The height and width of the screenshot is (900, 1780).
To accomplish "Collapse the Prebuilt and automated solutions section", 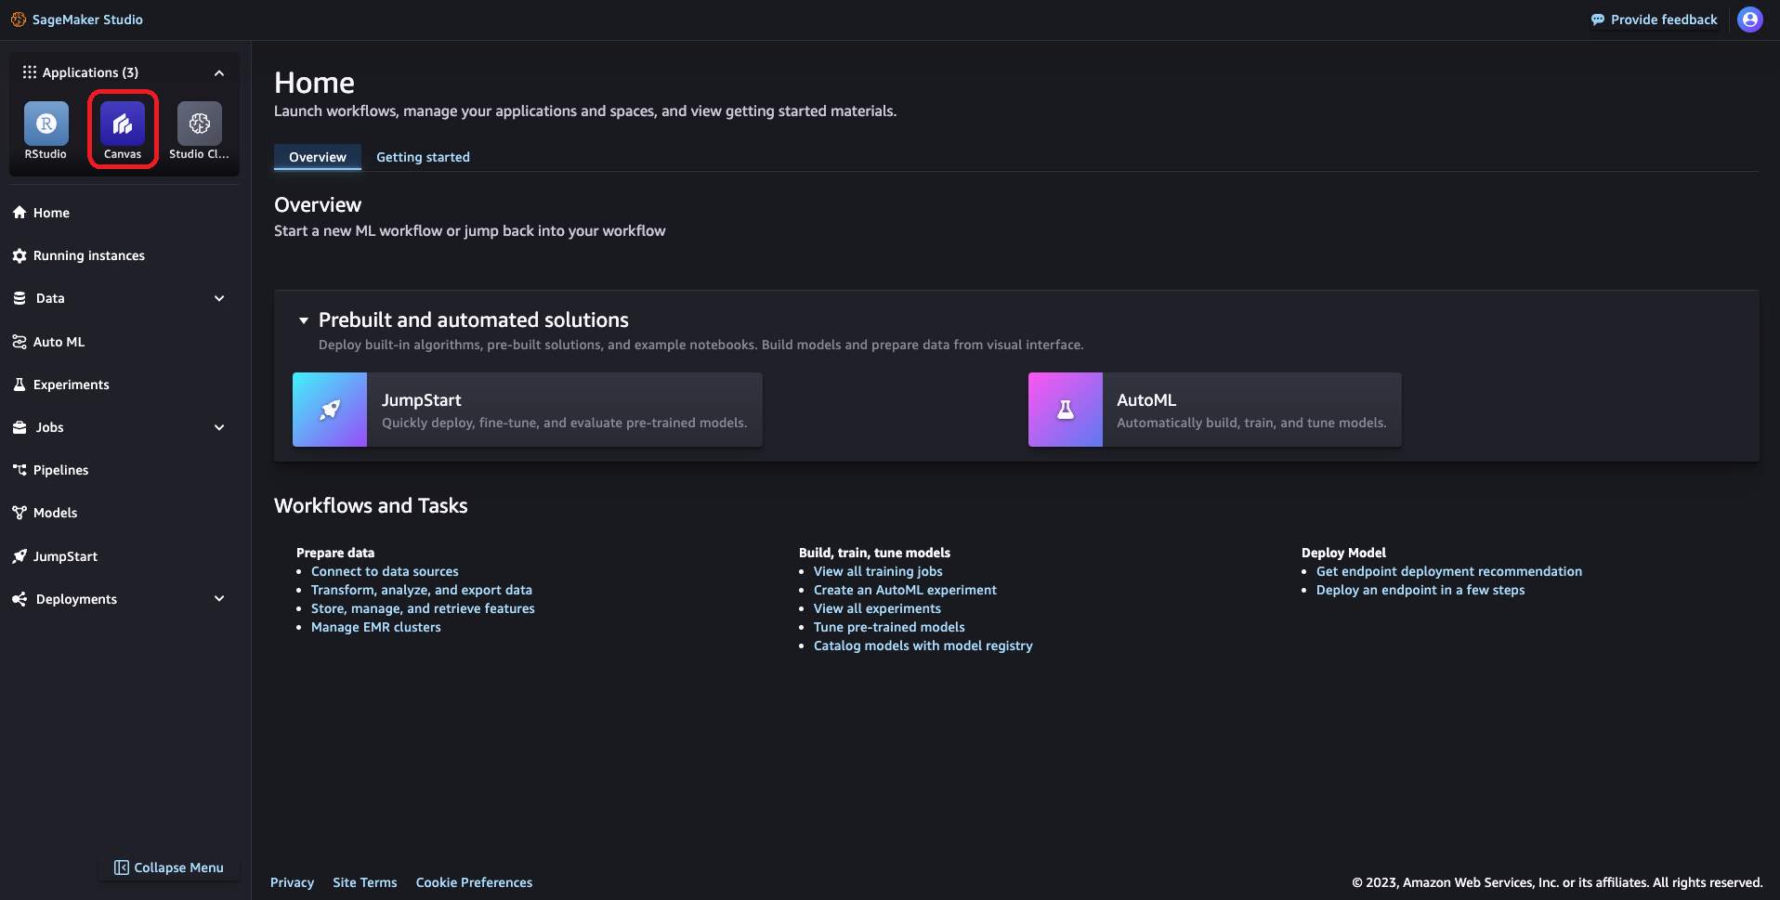I will (304, 320).
